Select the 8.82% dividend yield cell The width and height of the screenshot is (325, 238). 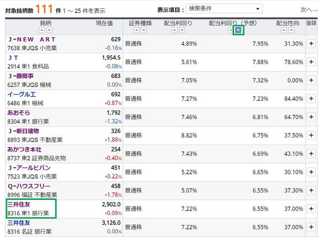[x=189, y=135]
